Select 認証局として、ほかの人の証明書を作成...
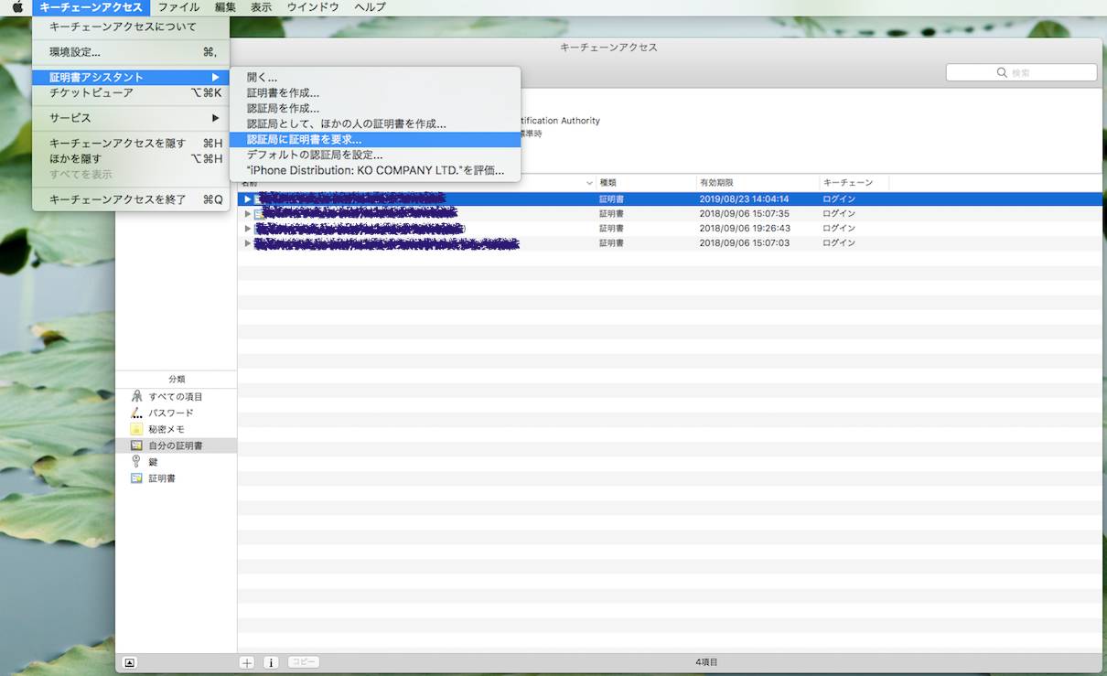This screenshot has height=676, width=1107. coord(375,123)
